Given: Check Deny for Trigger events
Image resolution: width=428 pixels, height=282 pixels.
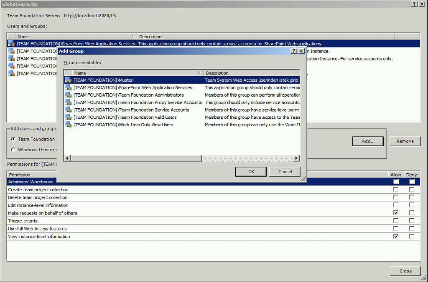Looking at the screenshot, I should coord(412,220).
